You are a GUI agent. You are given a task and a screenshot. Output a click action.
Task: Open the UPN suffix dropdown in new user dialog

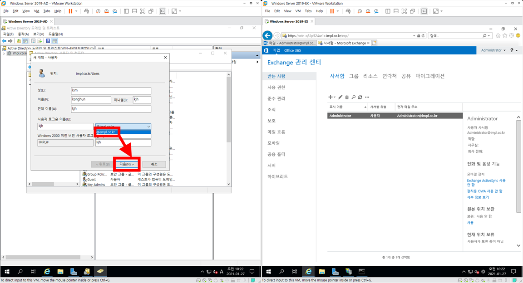click(148, 127)
